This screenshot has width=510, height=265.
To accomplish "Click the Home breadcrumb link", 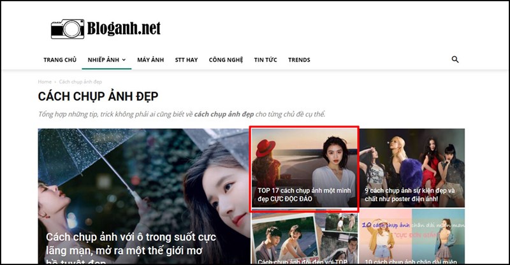I will pos(45,82).
